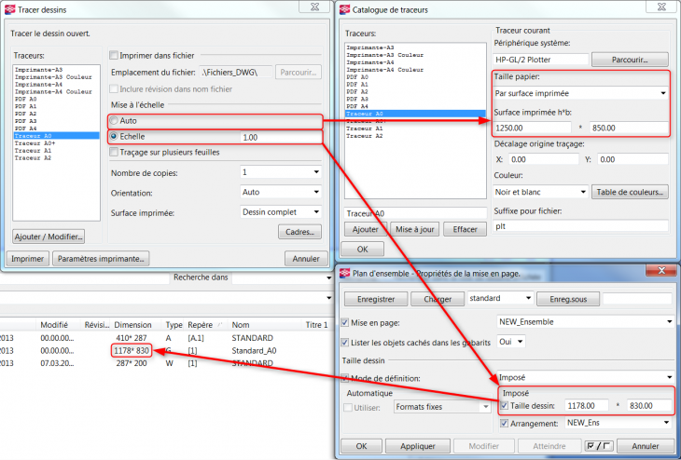Click the Emplacement du fichier field

(x=236, y=73)
